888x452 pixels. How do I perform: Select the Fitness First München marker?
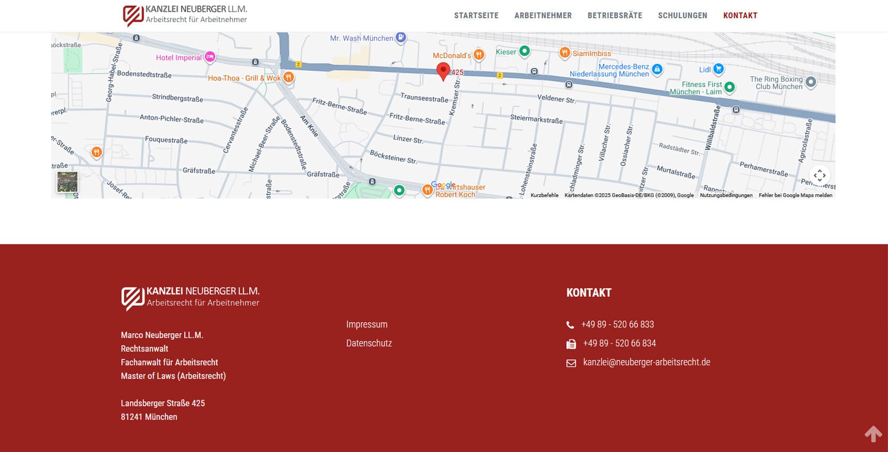point(729,87)
